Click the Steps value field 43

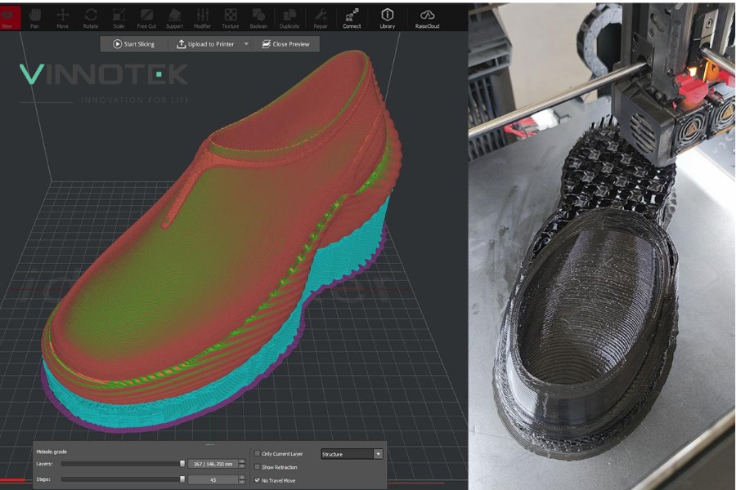[213, 479]
